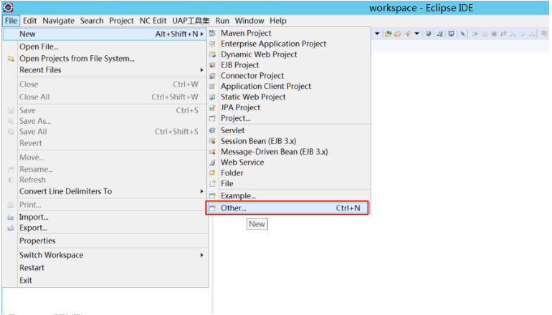The image size is (552, 315).
Task: Click the Open Projects from File System icon
Action: pos(11,59)
